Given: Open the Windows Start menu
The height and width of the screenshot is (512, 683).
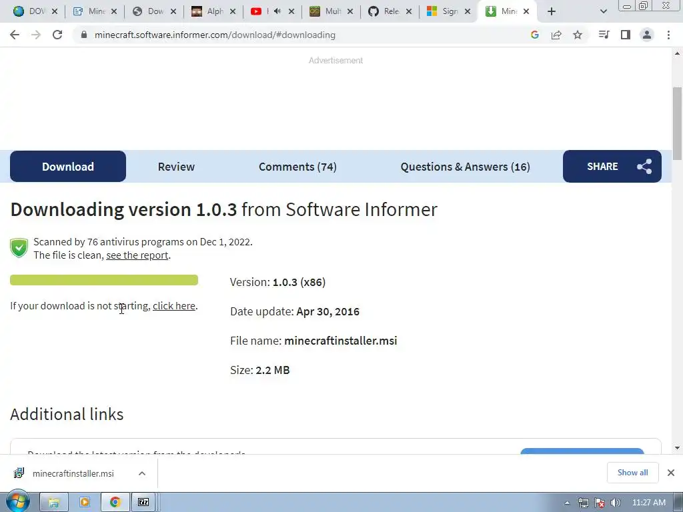Looking at the screenshot, I should pos(18,501).
